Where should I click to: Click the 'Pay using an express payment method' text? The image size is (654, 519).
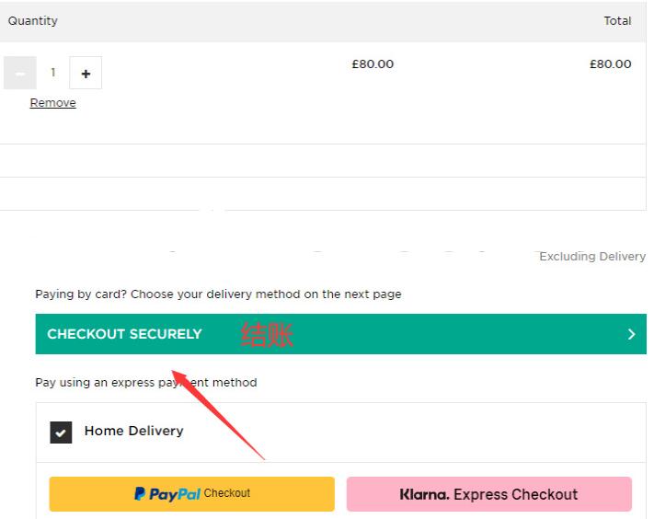(x=146, y=383)
